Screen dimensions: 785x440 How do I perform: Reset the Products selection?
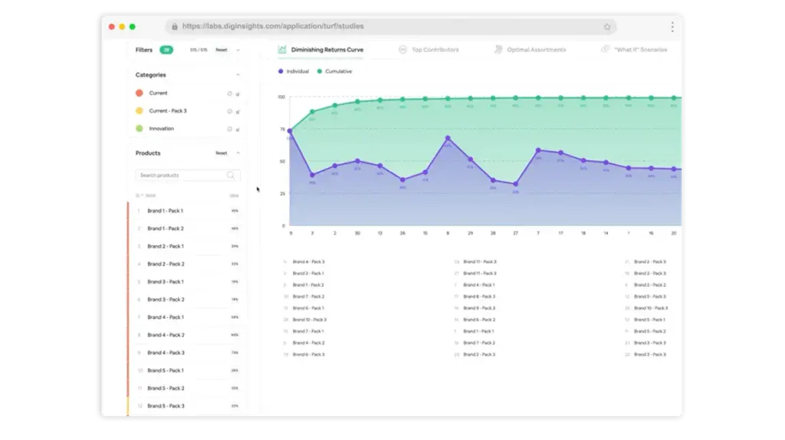click(222, 153)
